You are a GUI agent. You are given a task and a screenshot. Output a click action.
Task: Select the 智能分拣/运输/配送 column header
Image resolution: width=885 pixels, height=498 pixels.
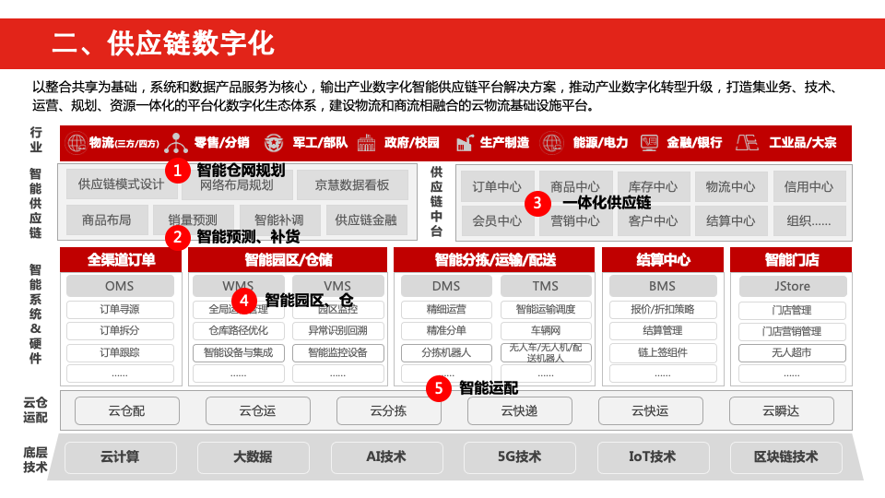click(494, 260)
